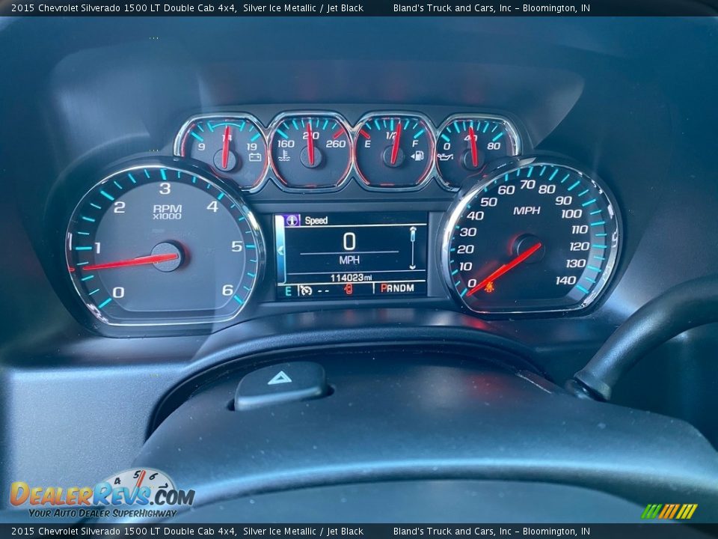This screenshot has height=539, width=718.
Task: Click the 'PRNDM' gear indicator
Action: (x=397, y=288)
